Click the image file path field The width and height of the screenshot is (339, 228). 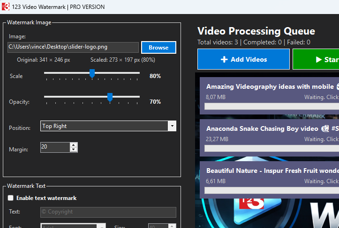click(73, 47)
